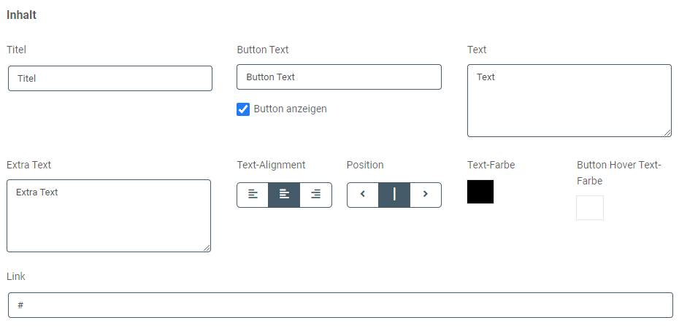Click into the Extra Text textarea
The image size is (679, 331).
point(109,216)
